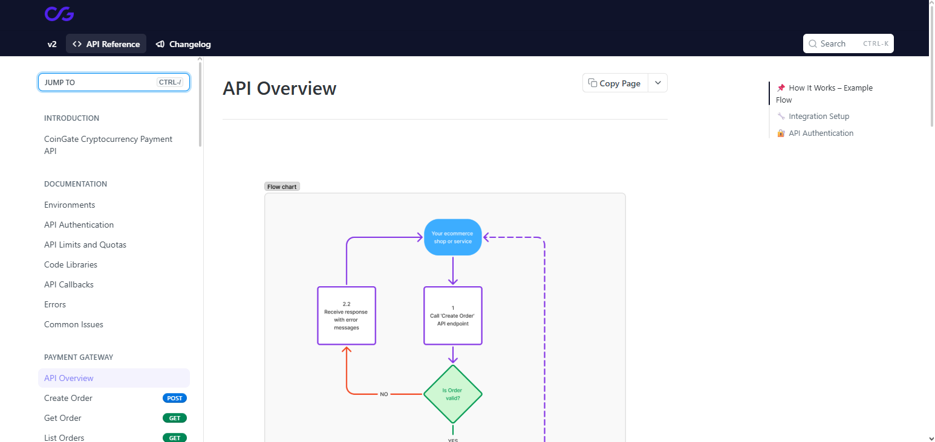Click the pushpin icon beside How It Works
The width and height of the screenshot is (935, 442).
pyautogui.click(x=781, y=88)
